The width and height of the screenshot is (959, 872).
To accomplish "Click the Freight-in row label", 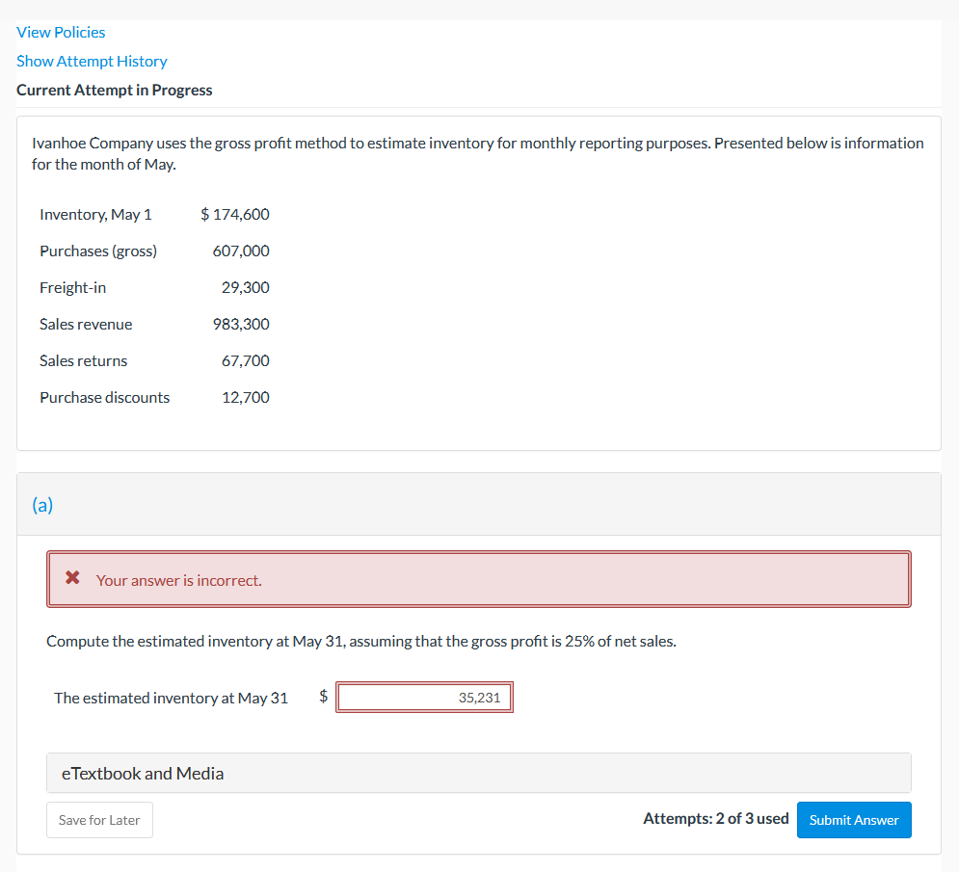I will (x=72, y=287).
